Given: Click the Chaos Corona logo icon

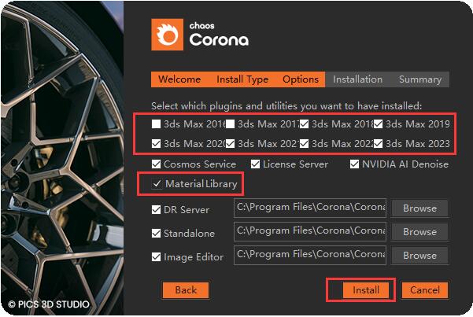Looking at the screenshot, I should 167,35.
